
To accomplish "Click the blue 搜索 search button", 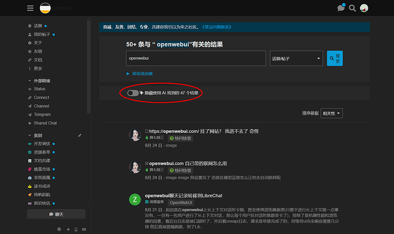I will pos(335,58).
